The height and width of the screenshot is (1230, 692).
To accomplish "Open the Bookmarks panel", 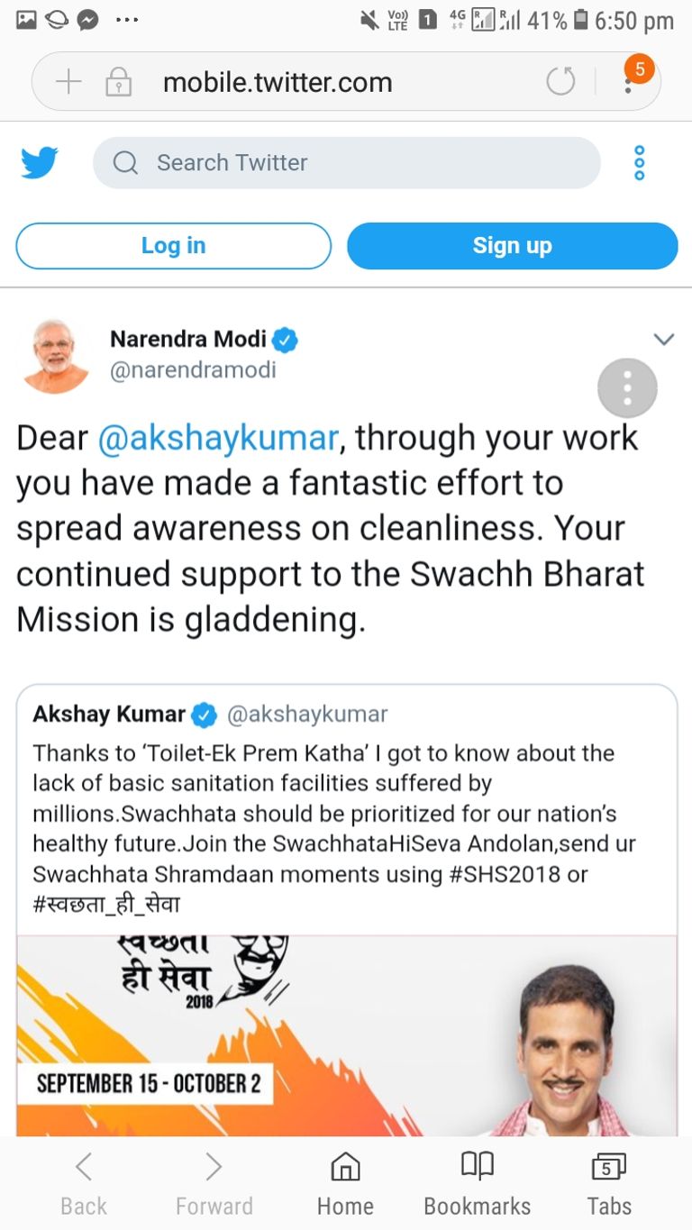I will [x=477, y=1184].
